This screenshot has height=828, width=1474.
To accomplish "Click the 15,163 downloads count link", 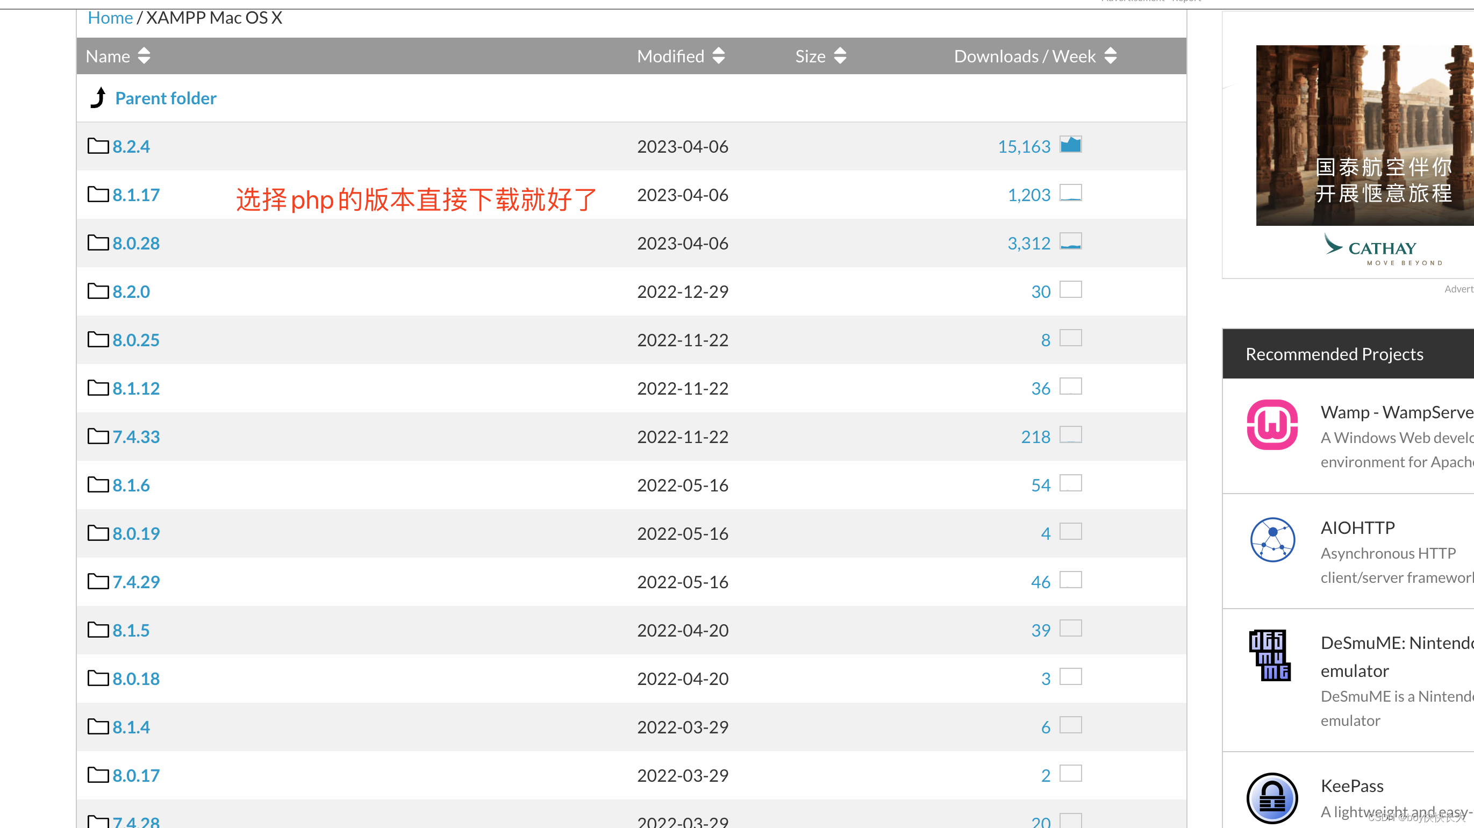I will click(1024, 146).
